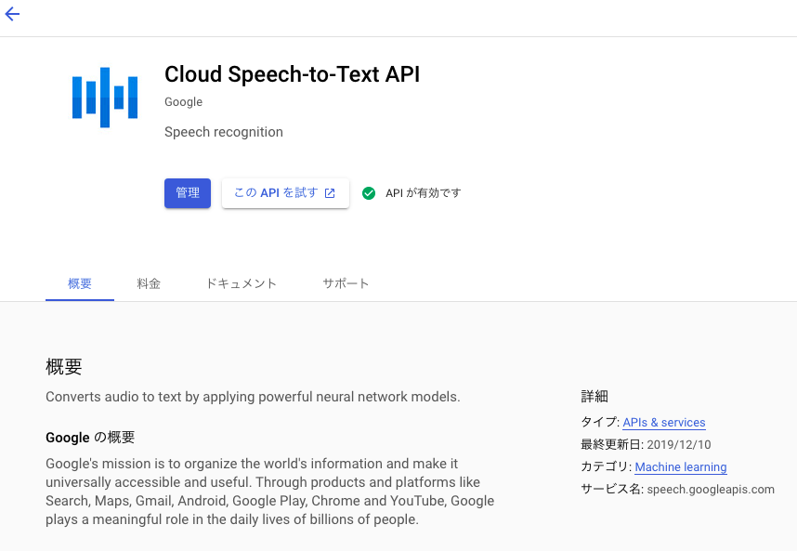The image size is (797, 551).
Task: Click the API が有効です status text
Action: click(x=424, y=193)
